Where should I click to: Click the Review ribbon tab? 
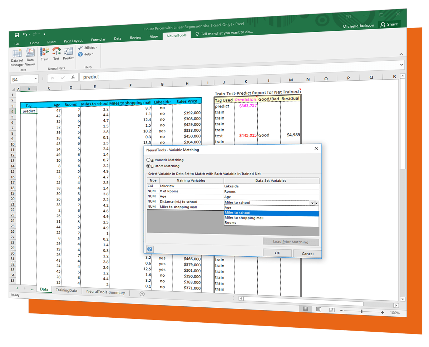pyautogui.click(x=135, y=37)
